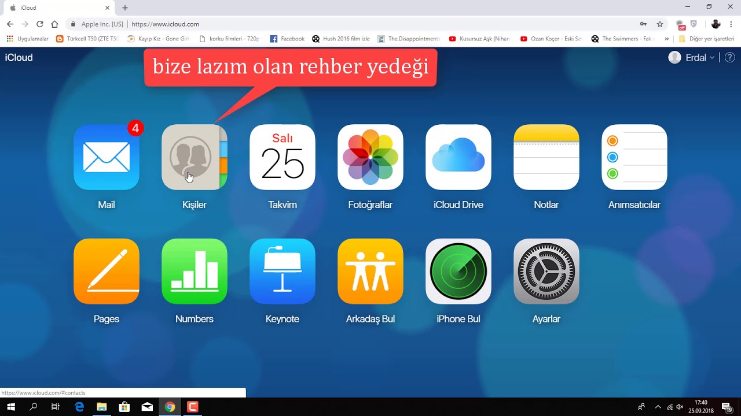Click the muted volume tray icon

[x=680, y=407]
